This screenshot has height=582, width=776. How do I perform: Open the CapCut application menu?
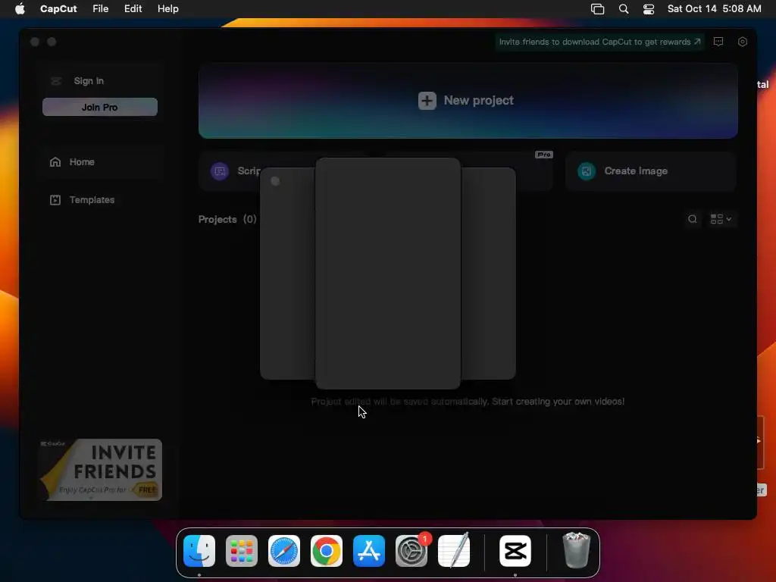[58, 9]
